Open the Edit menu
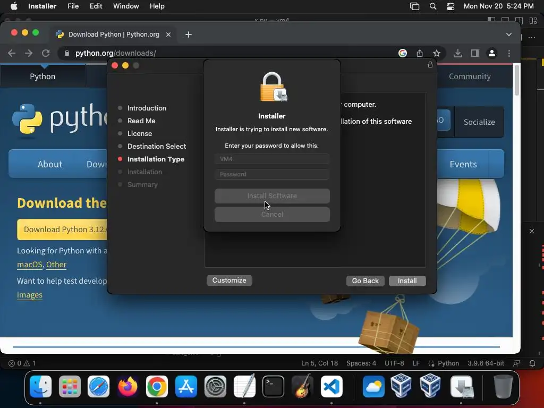 coord(96,6)
